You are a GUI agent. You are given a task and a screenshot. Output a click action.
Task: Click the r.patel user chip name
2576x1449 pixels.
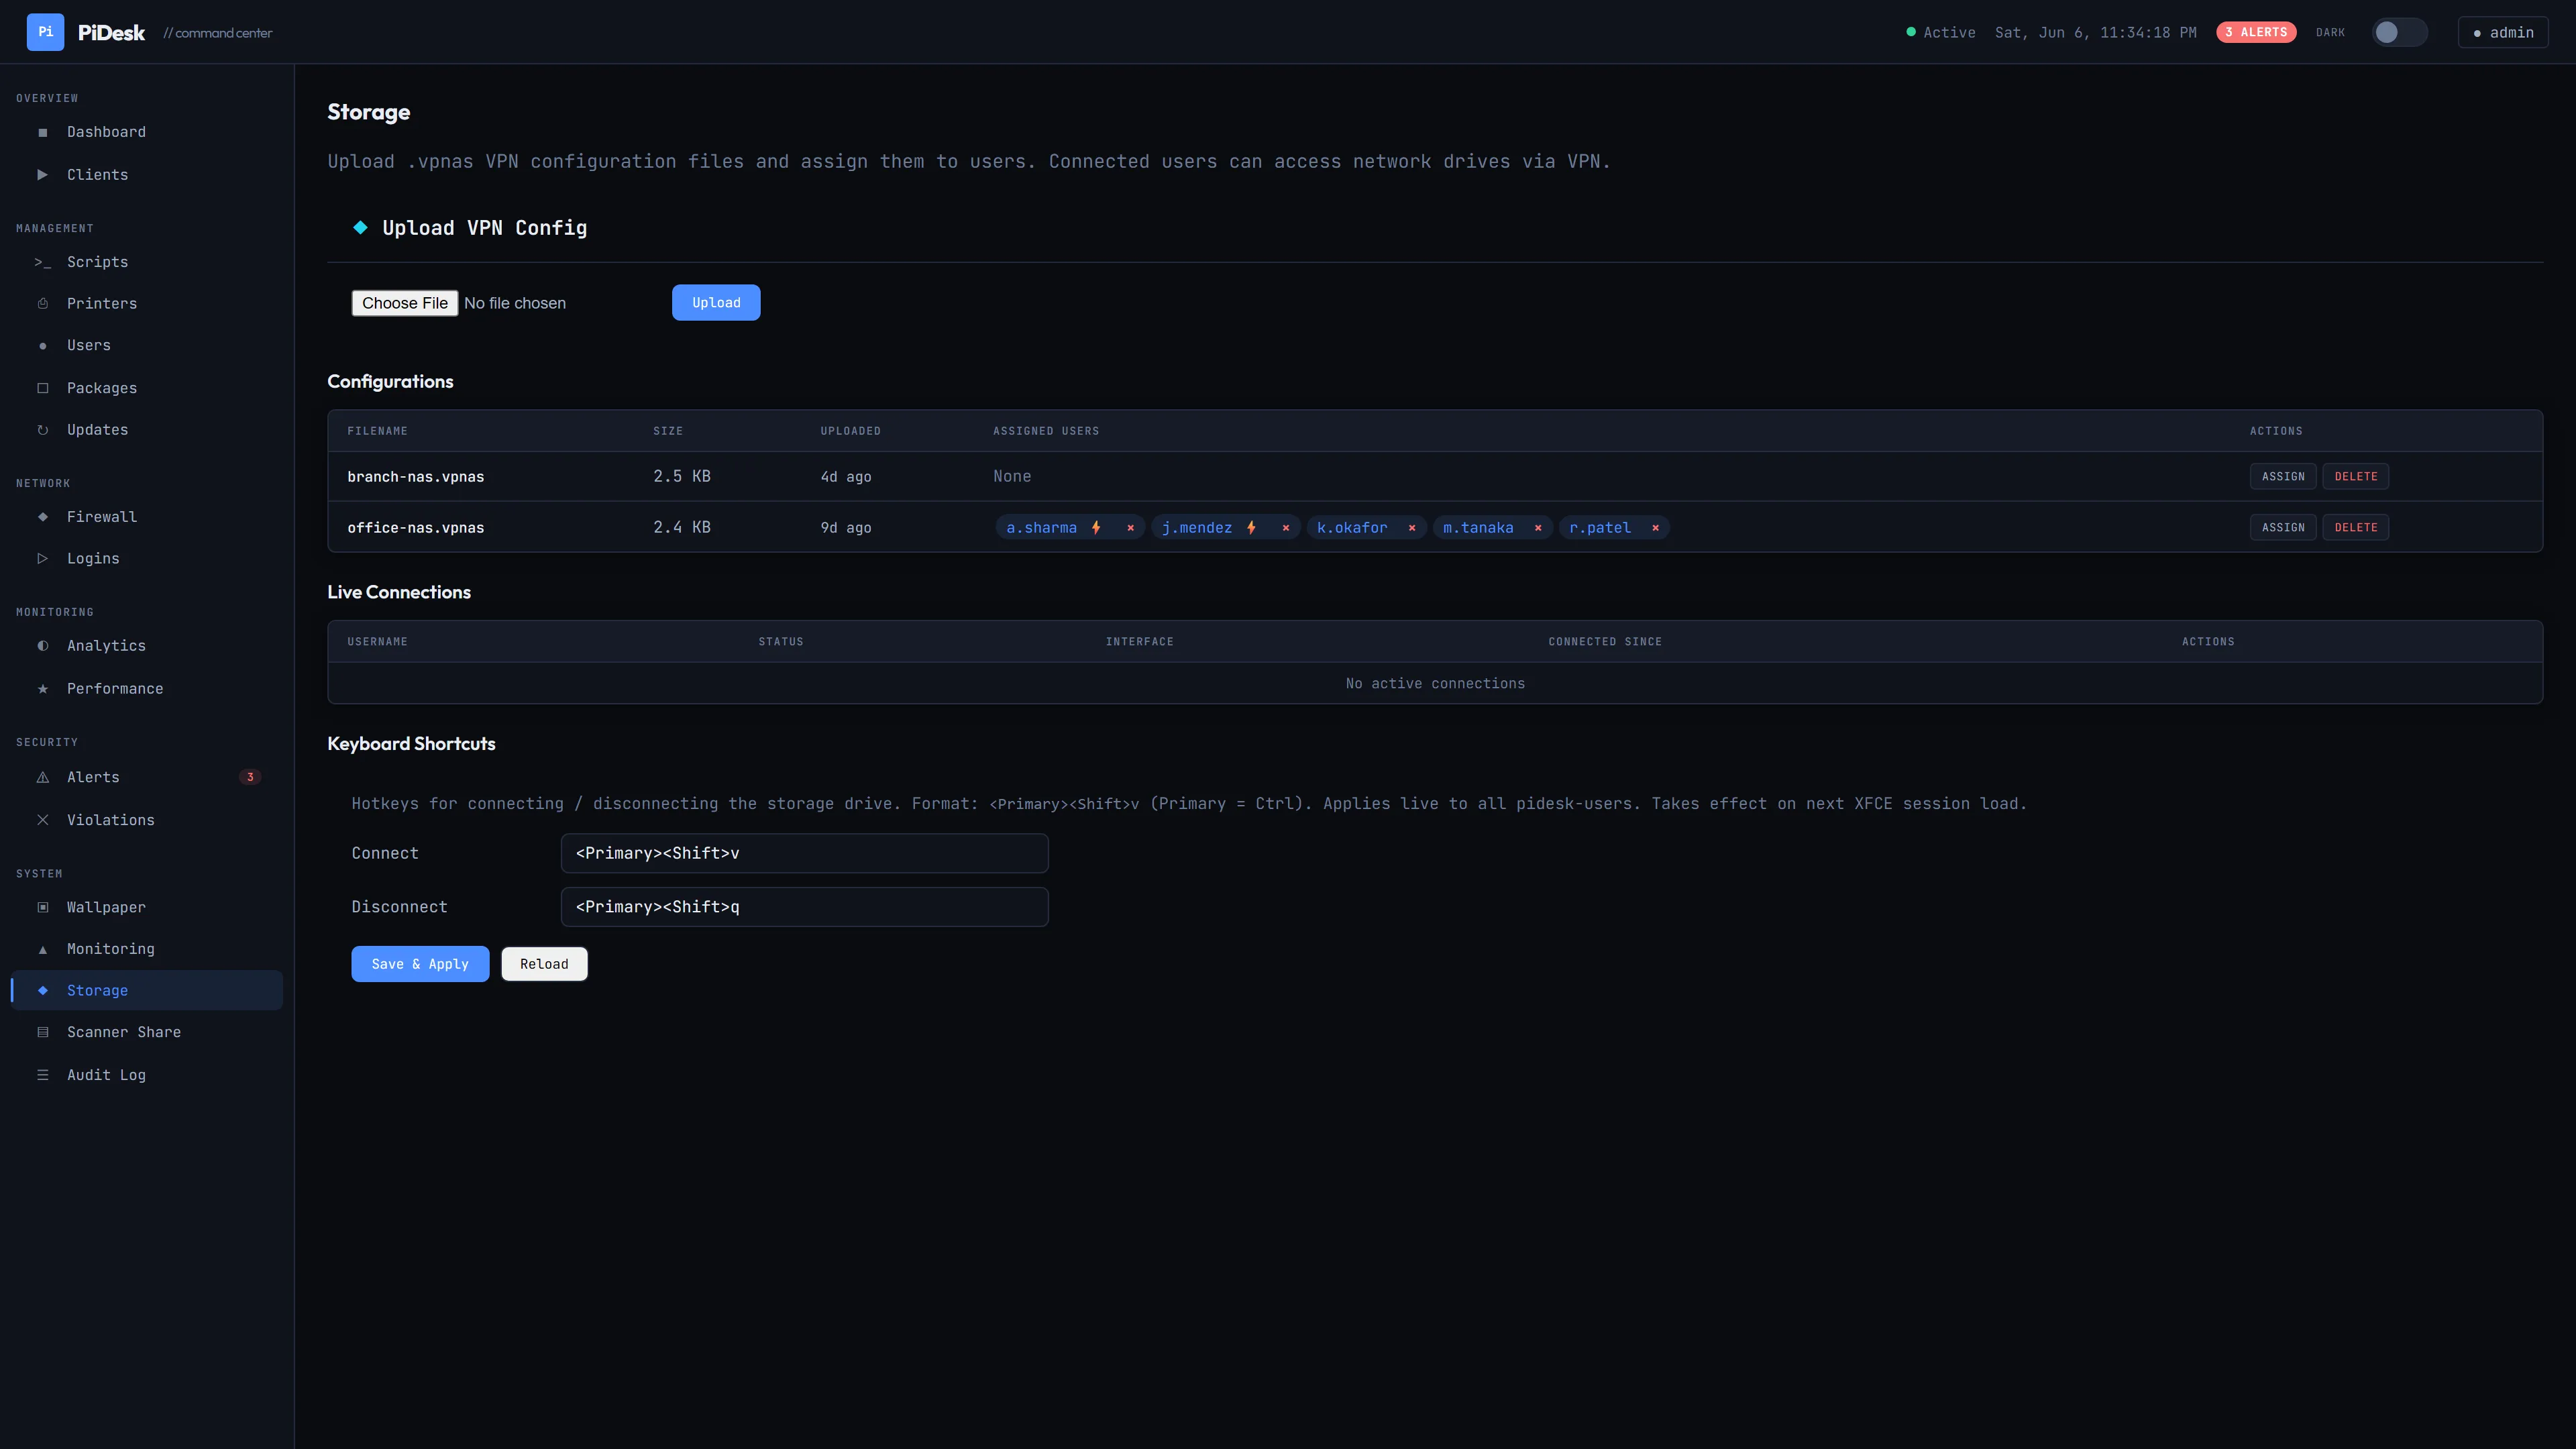(x=1600, y=528)
